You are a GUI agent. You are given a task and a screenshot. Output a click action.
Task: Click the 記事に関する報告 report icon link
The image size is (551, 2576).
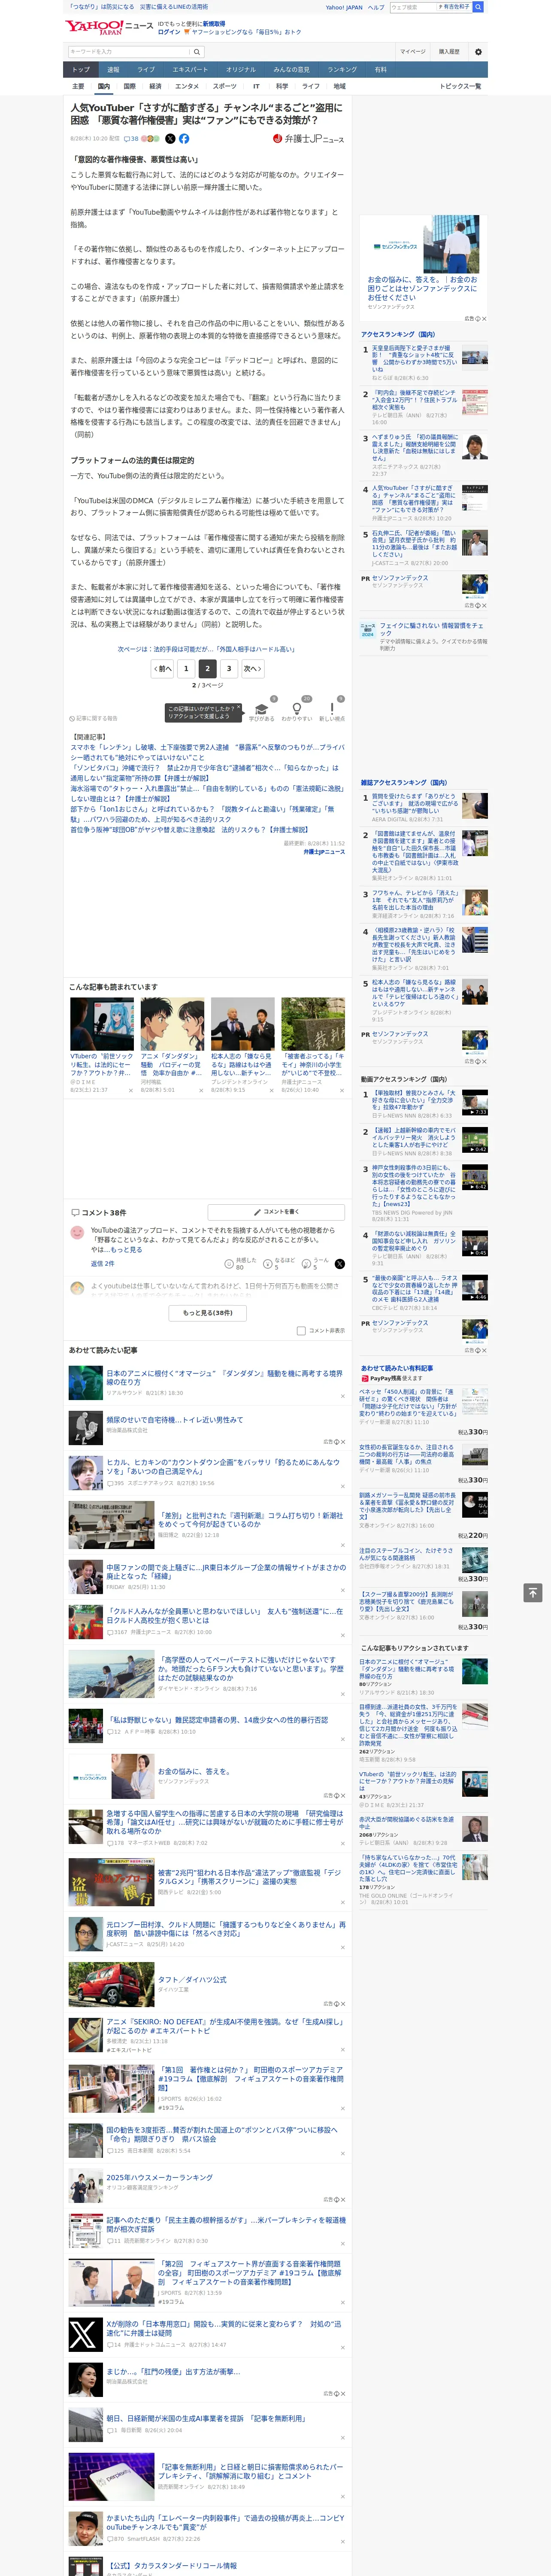coord(94,718)
